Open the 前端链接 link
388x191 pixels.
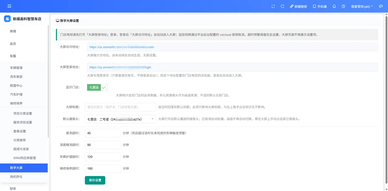tap(299, 6)
